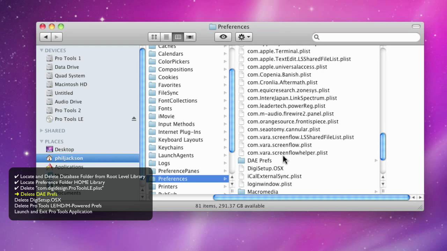Select the Macromedia folder
The image size is (447, 251).
click(x=263, y=192)
